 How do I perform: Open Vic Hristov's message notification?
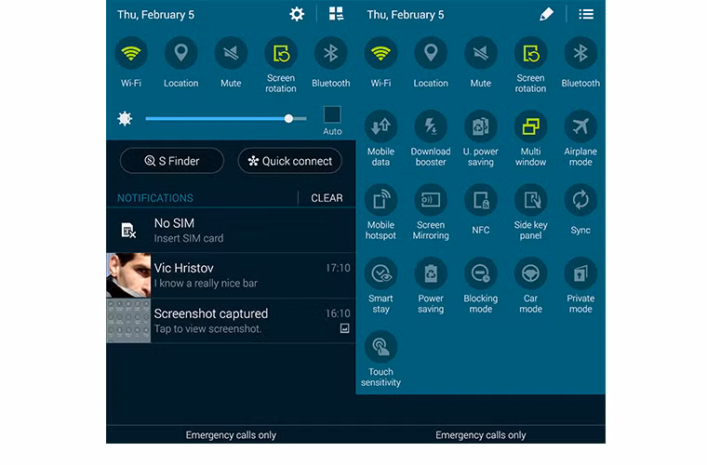(231, 275)
